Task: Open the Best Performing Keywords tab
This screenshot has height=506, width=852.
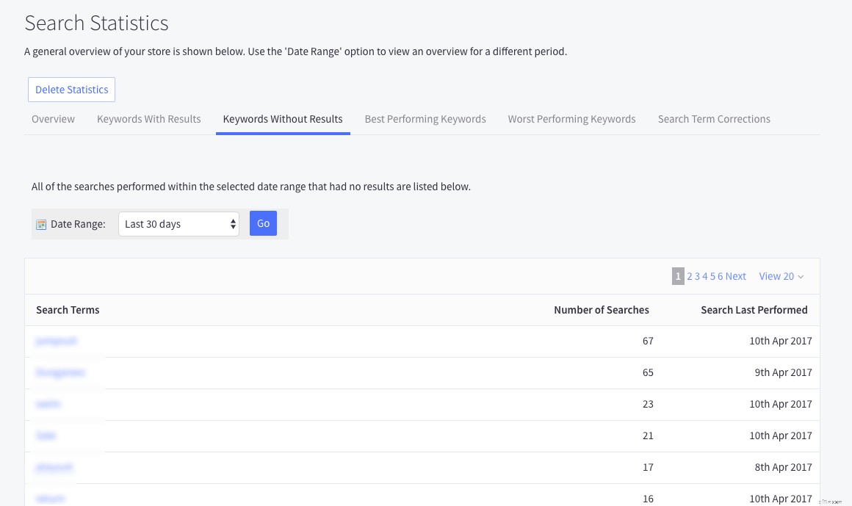Action: 425,118
